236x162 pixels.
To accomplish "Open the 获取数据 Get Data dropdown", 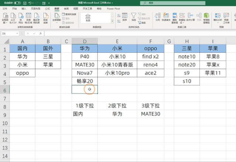I will tap(5, 18).
